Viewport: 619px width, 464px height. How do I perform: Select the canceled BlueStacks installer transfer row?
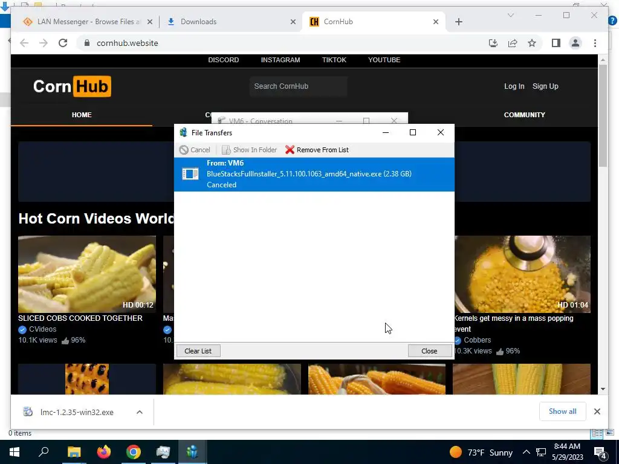pos(314,174)
